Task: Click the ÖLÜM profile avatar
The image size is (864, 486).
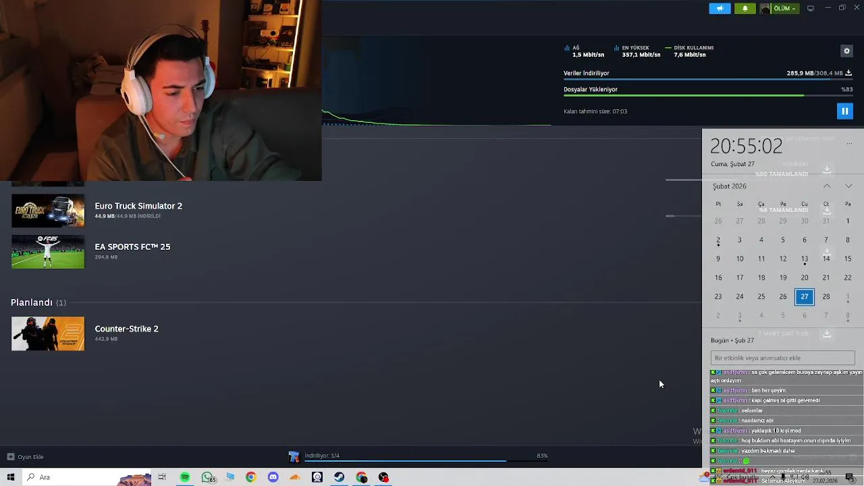Action: pyautogui.click(x=765, y=8)
